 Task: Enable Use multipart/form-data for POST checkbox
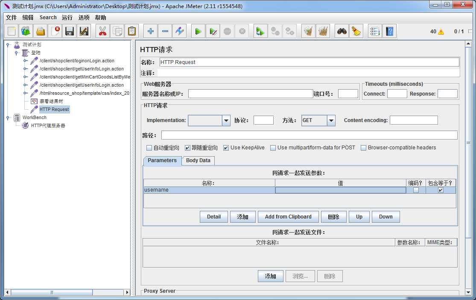273,148
